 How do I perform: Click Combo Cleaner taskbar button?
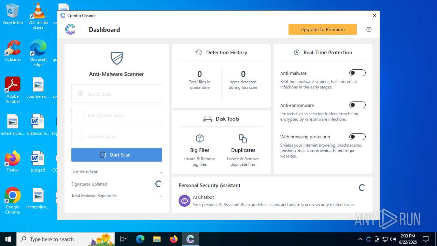[190, 239]
